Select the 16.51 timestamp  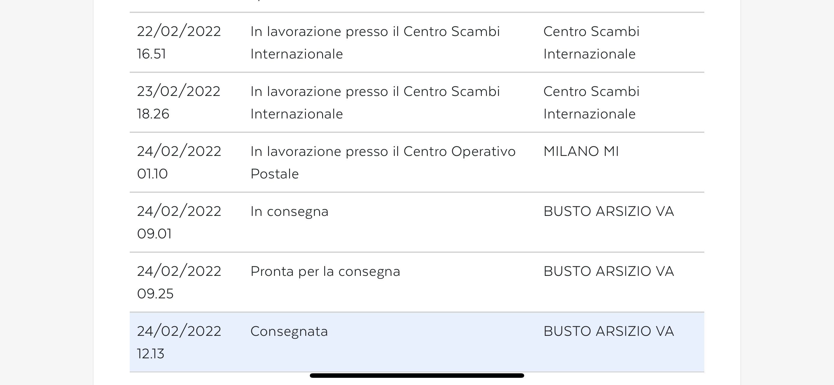coord(151,54)
